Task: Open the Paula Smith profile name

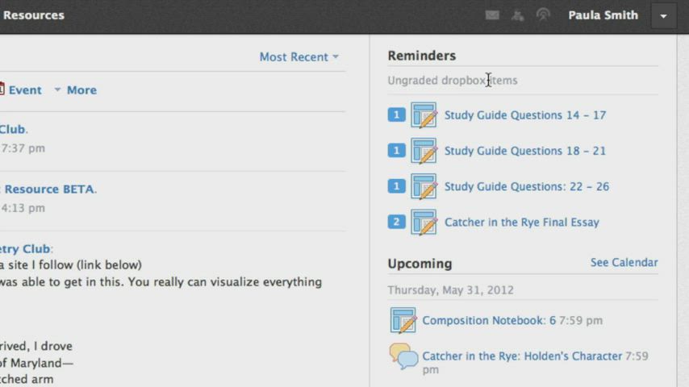Action: 603,15
